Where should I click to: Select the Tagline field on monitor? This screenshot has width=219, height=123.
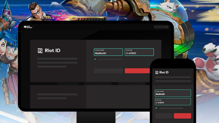139,52
